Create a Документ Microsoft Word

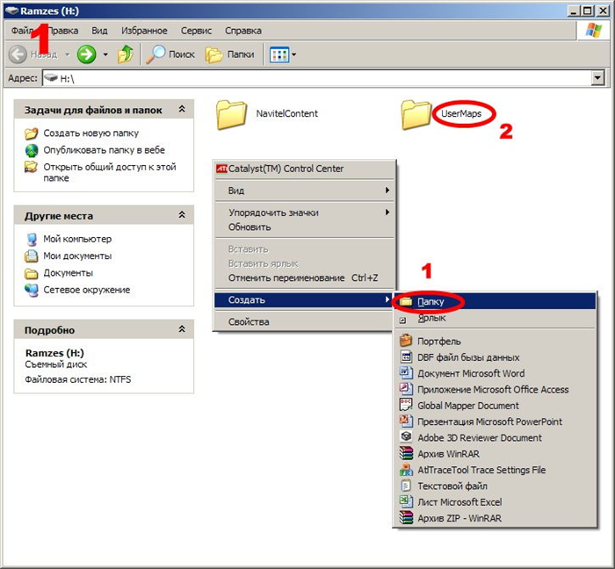495,373
